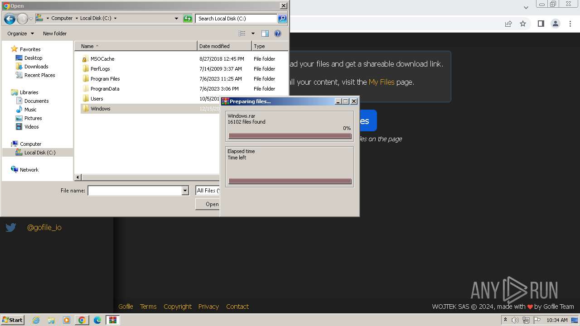Open the Chrome three-dot menu

570,24
